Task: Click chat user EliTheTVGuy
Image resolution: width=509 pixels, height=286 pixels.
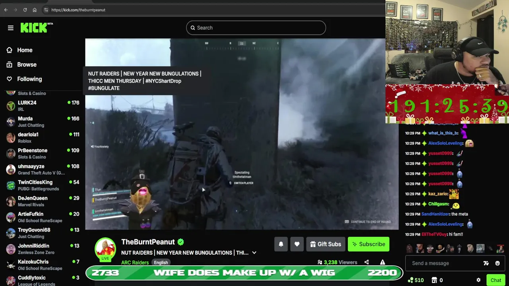Action: click(434, 234)
